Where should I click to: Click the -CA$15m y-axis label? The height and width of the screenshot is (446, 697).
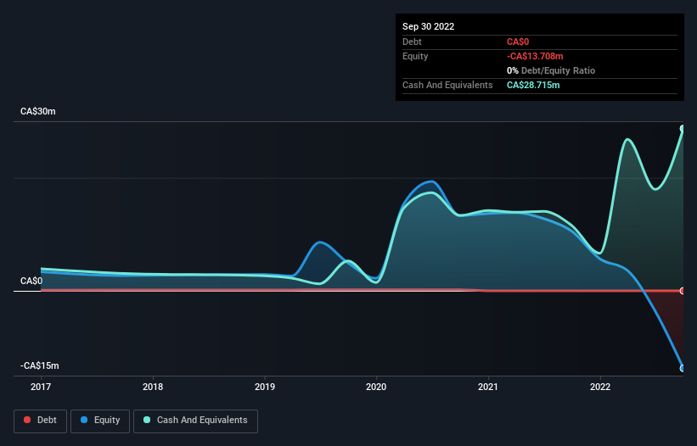click(40, 365)
